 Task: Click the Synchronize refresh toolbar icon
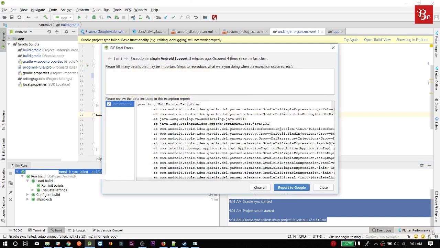19,17
